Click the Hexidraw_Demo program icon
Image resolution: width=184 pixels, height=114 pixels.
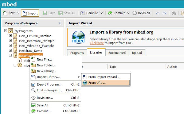click(15, 51)
